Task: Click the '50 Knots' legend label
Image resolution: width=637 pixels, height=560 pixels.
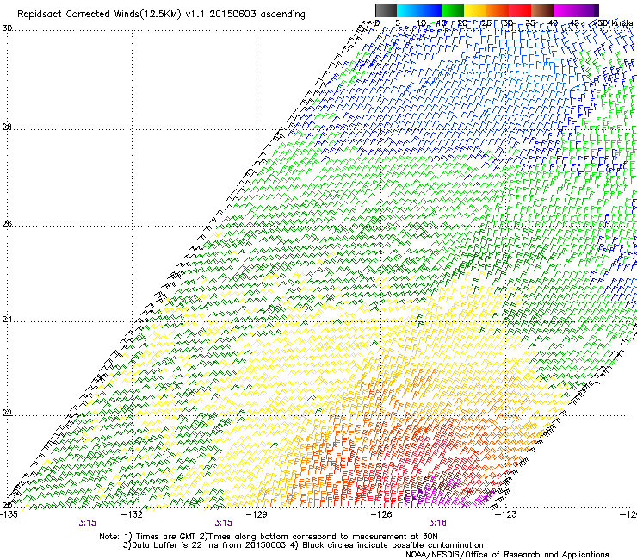Action: click(613, 23)
